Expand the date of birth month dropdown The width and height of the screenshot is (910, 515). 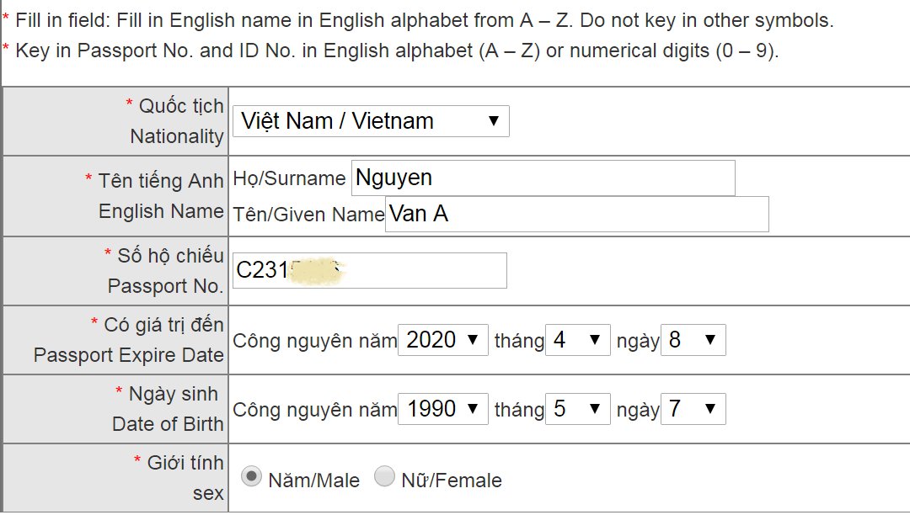pyautogui.click(x=577, y=409)
